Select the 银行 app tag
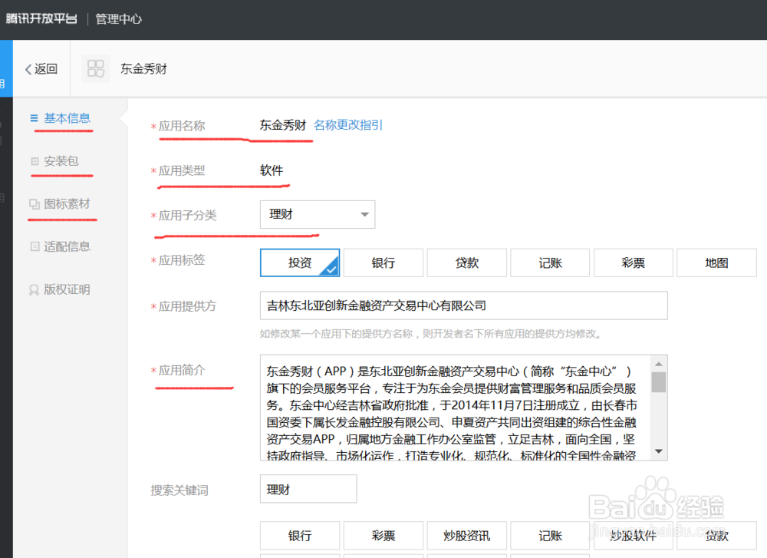The width and height of the screenshot is (767, 558). click(x=383, y=262)
